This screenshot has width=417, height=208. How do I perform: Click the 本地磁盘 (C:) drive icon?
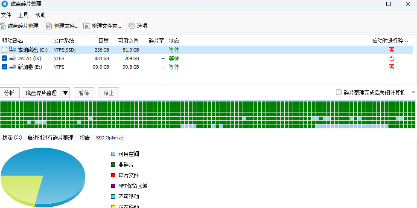pos(12,49)
